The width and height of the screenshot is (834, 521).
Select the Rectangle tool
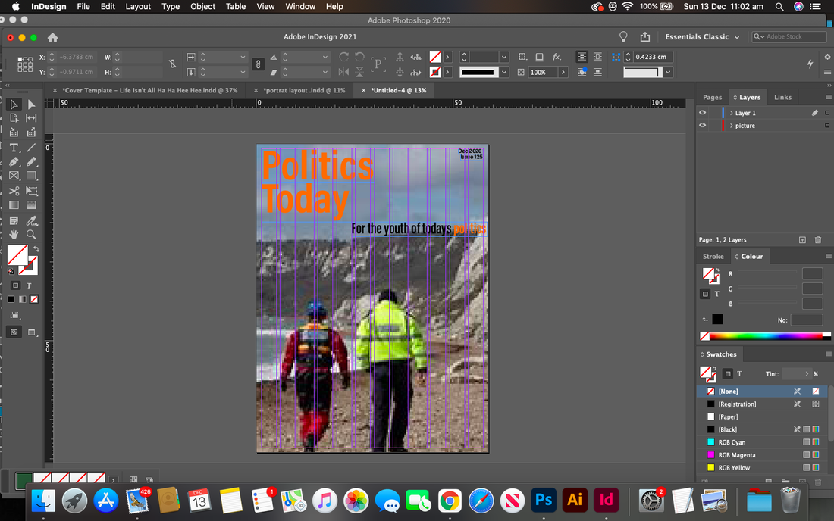[x=31, y=176]
